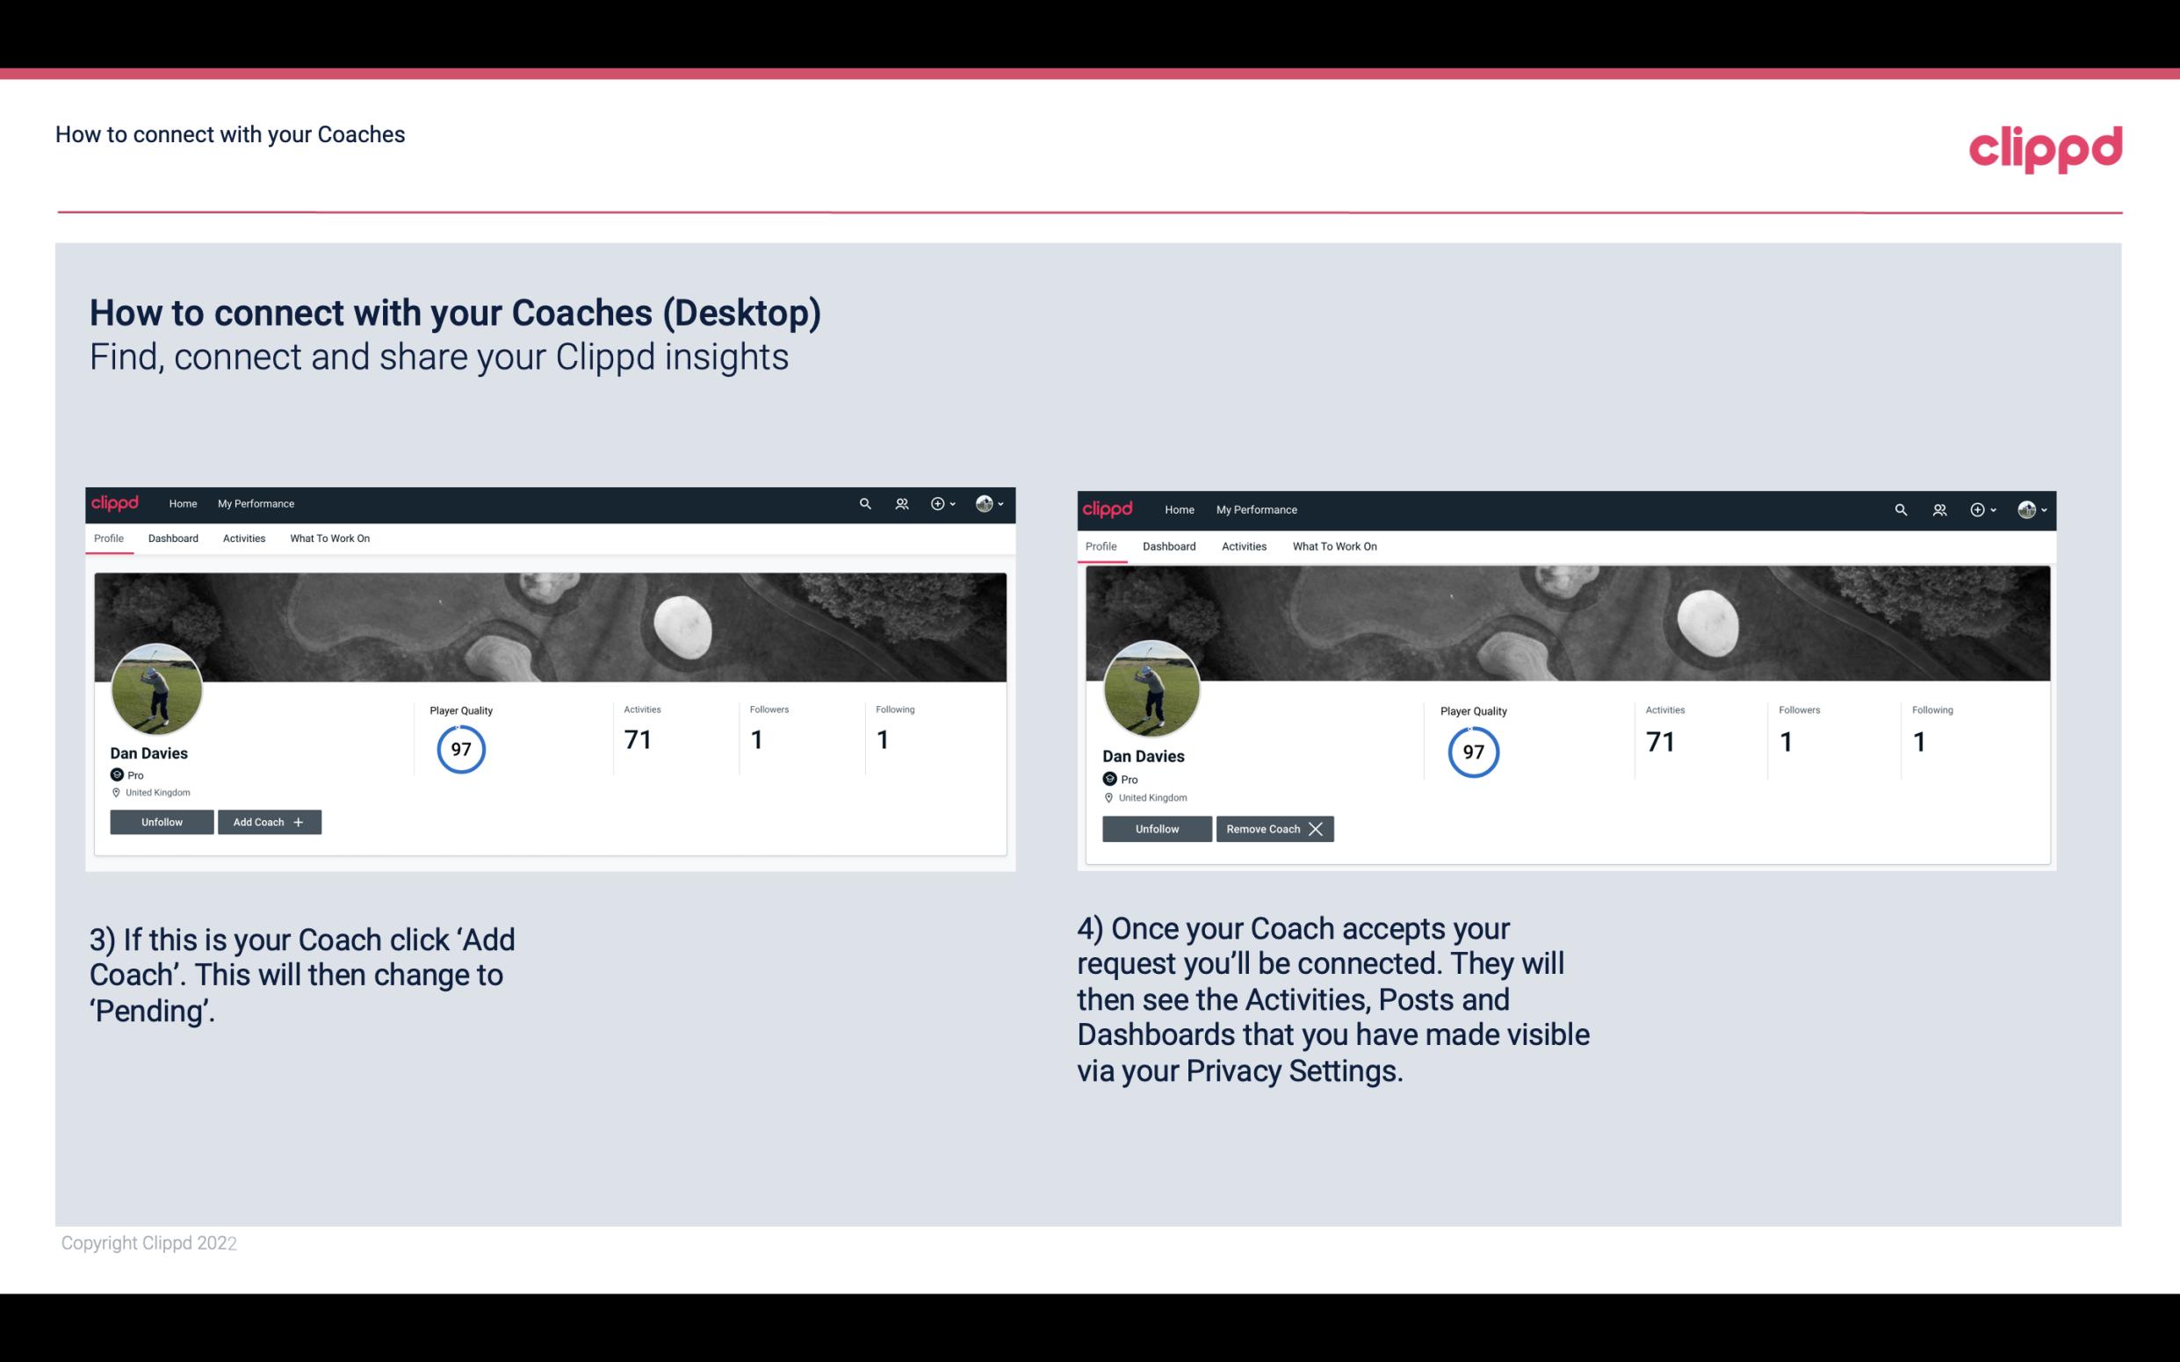Click 'Remove Coach' button on right profile
2180x1362 pixels.
pos(1274,828)
